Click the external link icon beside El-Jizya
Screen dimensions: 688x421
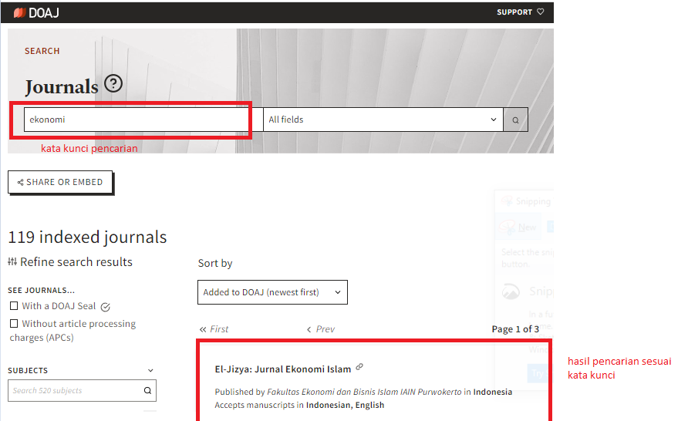point(359,366)
